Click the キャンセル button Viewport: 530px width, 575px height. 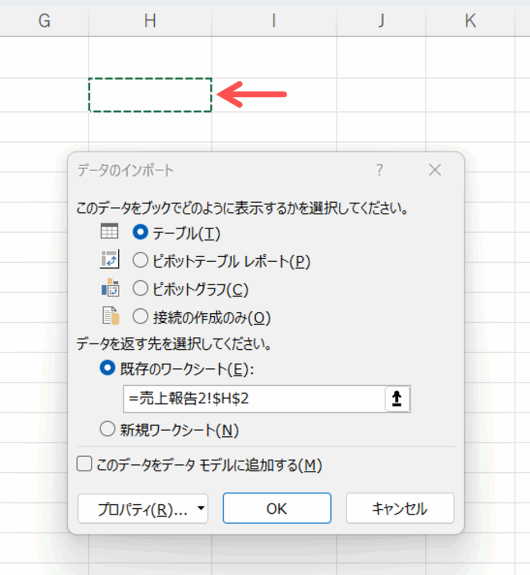(x=399, y=509)
